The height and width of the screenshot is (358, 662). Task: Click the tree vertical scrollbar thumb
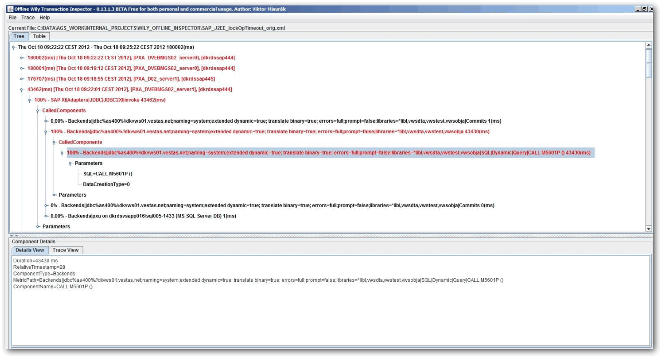(648, 63)
